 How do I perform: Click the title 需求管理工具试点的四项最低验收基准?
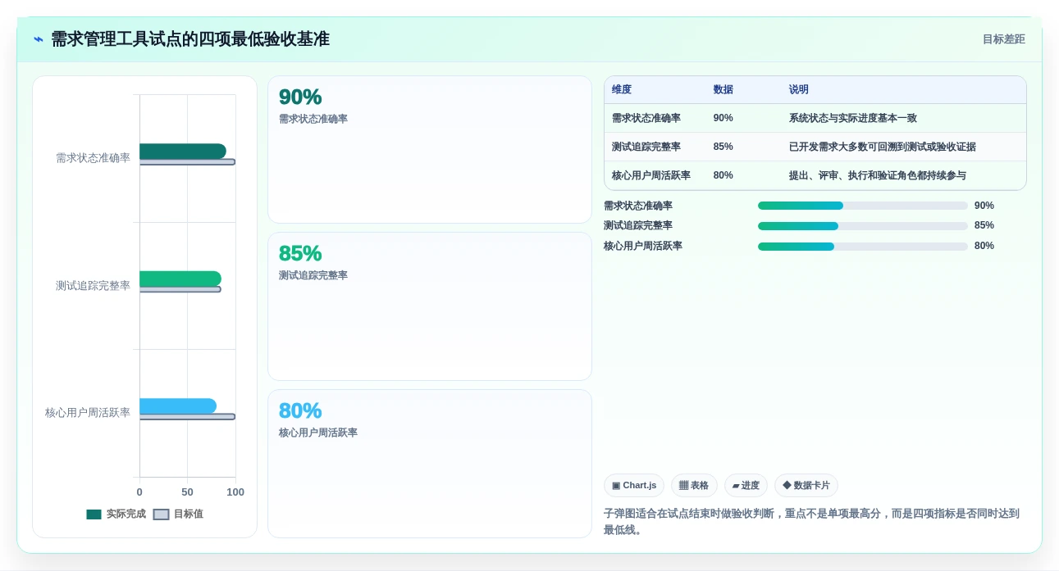pos(190,39)
